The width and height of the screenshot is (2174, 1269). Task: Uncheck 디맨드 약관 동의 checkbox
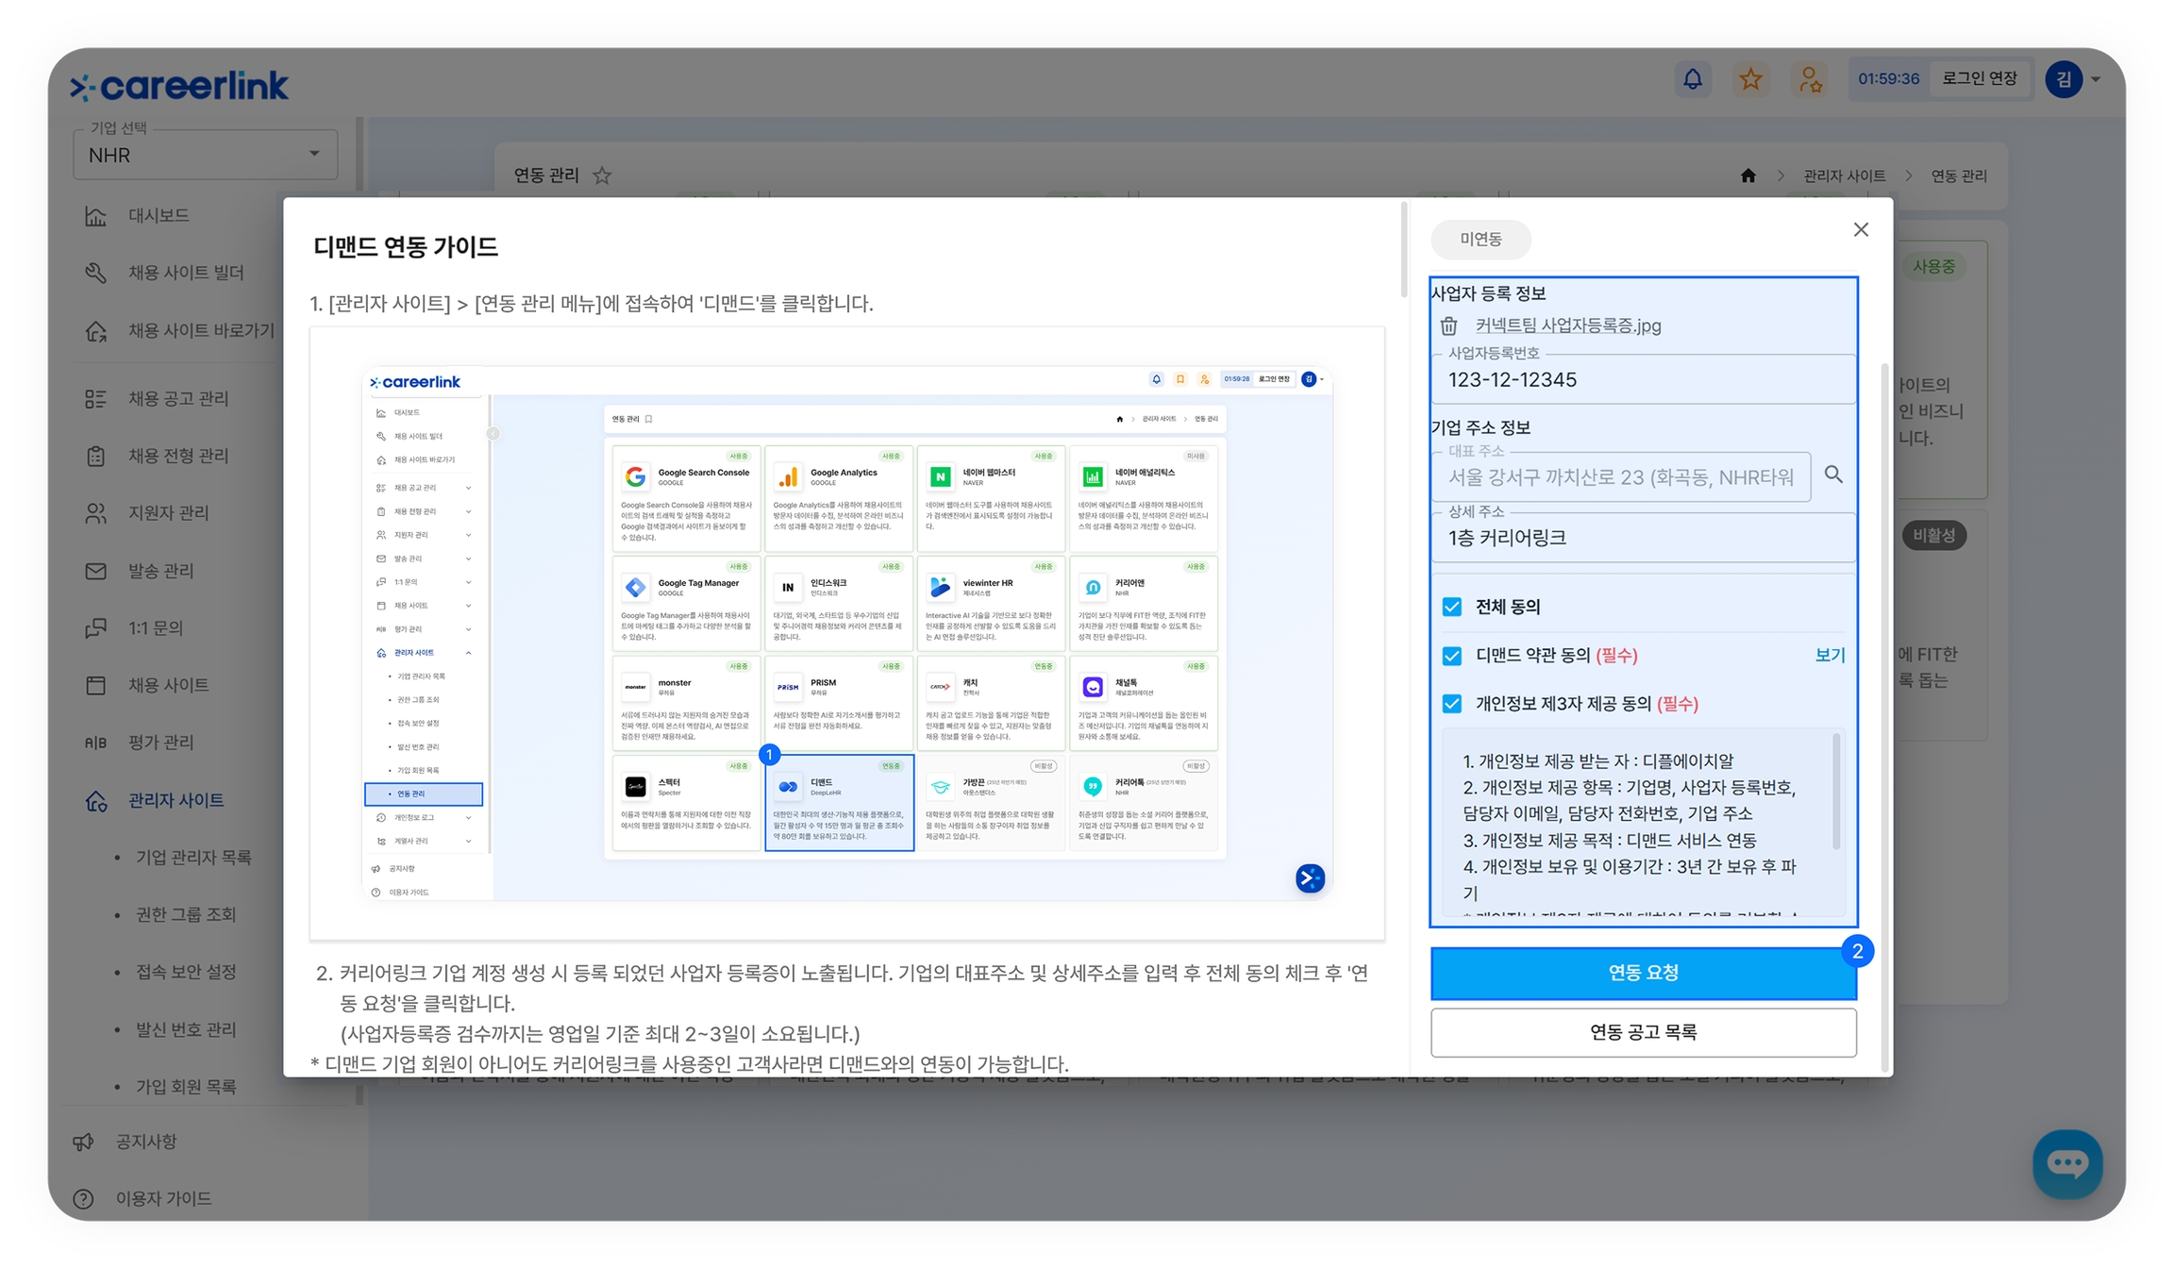tap(1452, 656)
